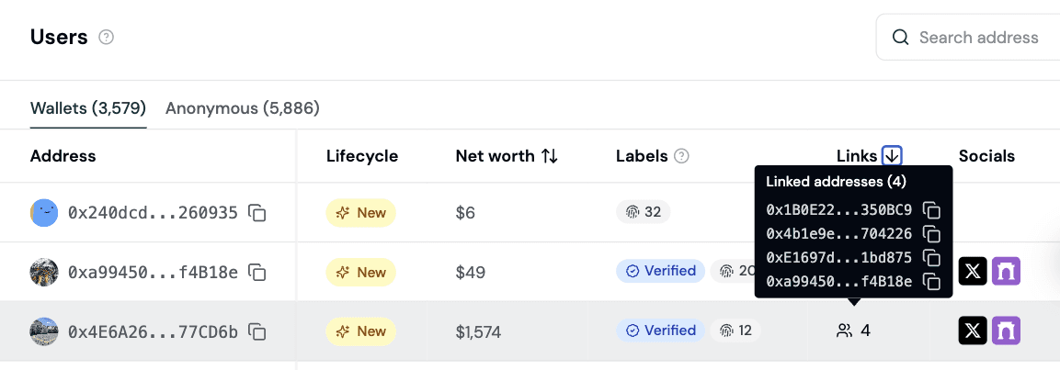The height and width of the screenshot is (370, 1060).
Task: Click the Users help question mark icon
Action: click(x=107, y=38)
